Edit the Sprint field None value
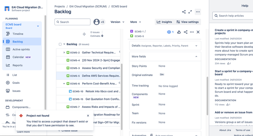This screenshot has width=253, height=136. click(x=162, y=104)
